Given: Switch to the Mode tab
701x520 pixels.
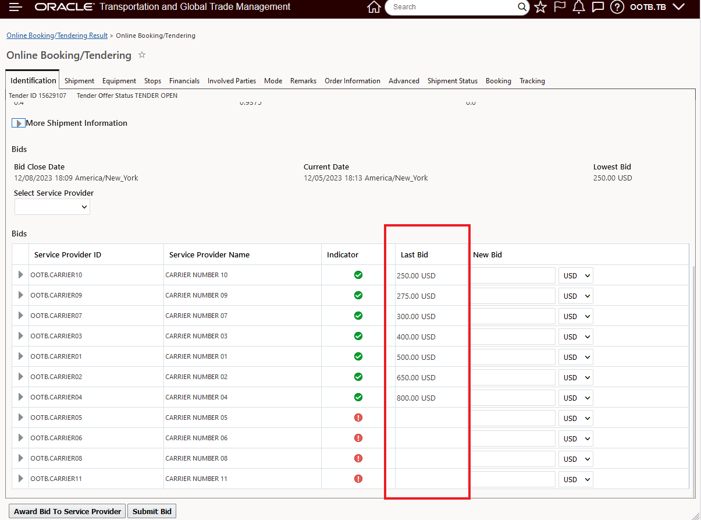Looking at the screenshot, I should click(273, 81).
